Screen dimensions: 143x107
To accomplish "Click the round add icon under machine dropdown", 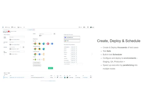I will coord(40,36).
